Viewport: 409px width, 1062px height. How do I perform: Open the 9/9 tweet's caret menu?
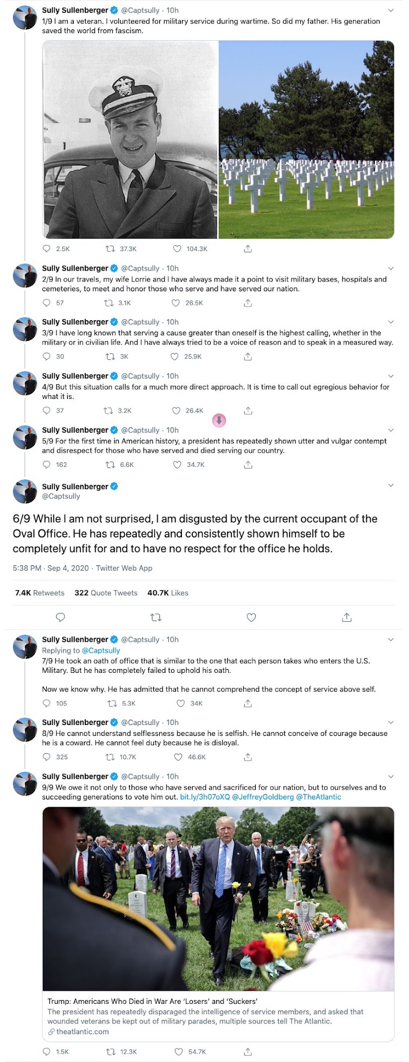391,776
